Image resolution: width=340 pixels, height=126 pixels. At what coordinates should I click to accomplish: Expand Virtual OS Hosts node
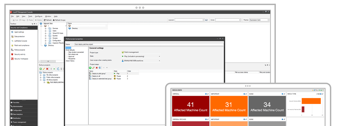(46, 33)
